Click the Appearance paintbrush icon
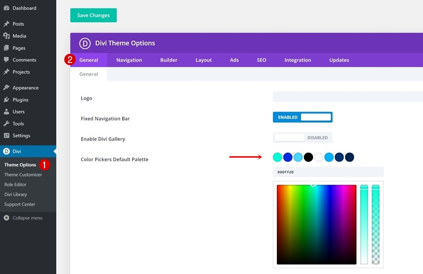Screen dimensions: 423x274 tap(6, 88)
